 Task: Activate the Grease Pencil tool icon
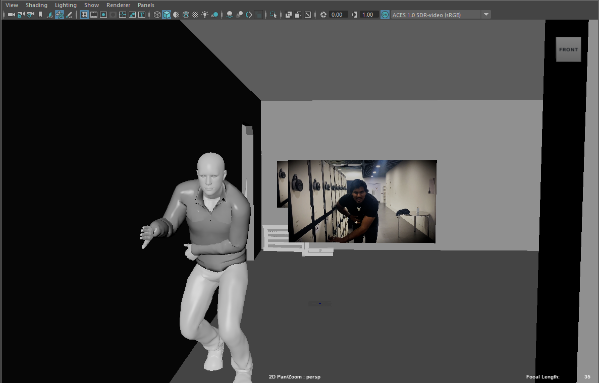tap(69, 15)
